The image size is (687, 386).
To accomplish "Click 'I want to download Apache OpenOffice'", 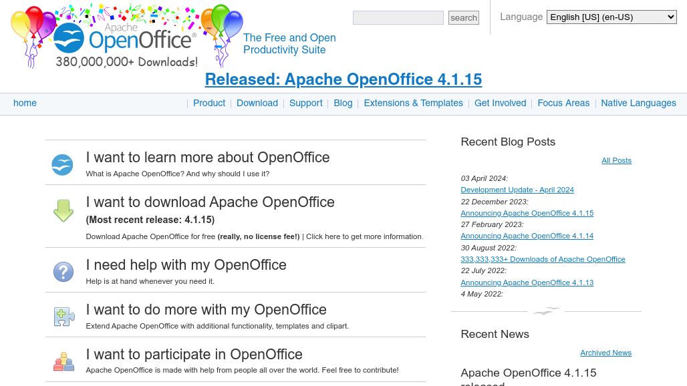I will click(211, 202).
